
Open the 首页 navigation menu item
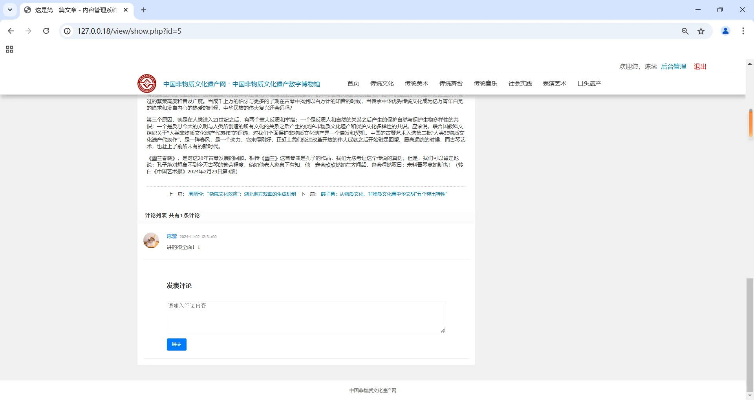(x=353, y=83)
